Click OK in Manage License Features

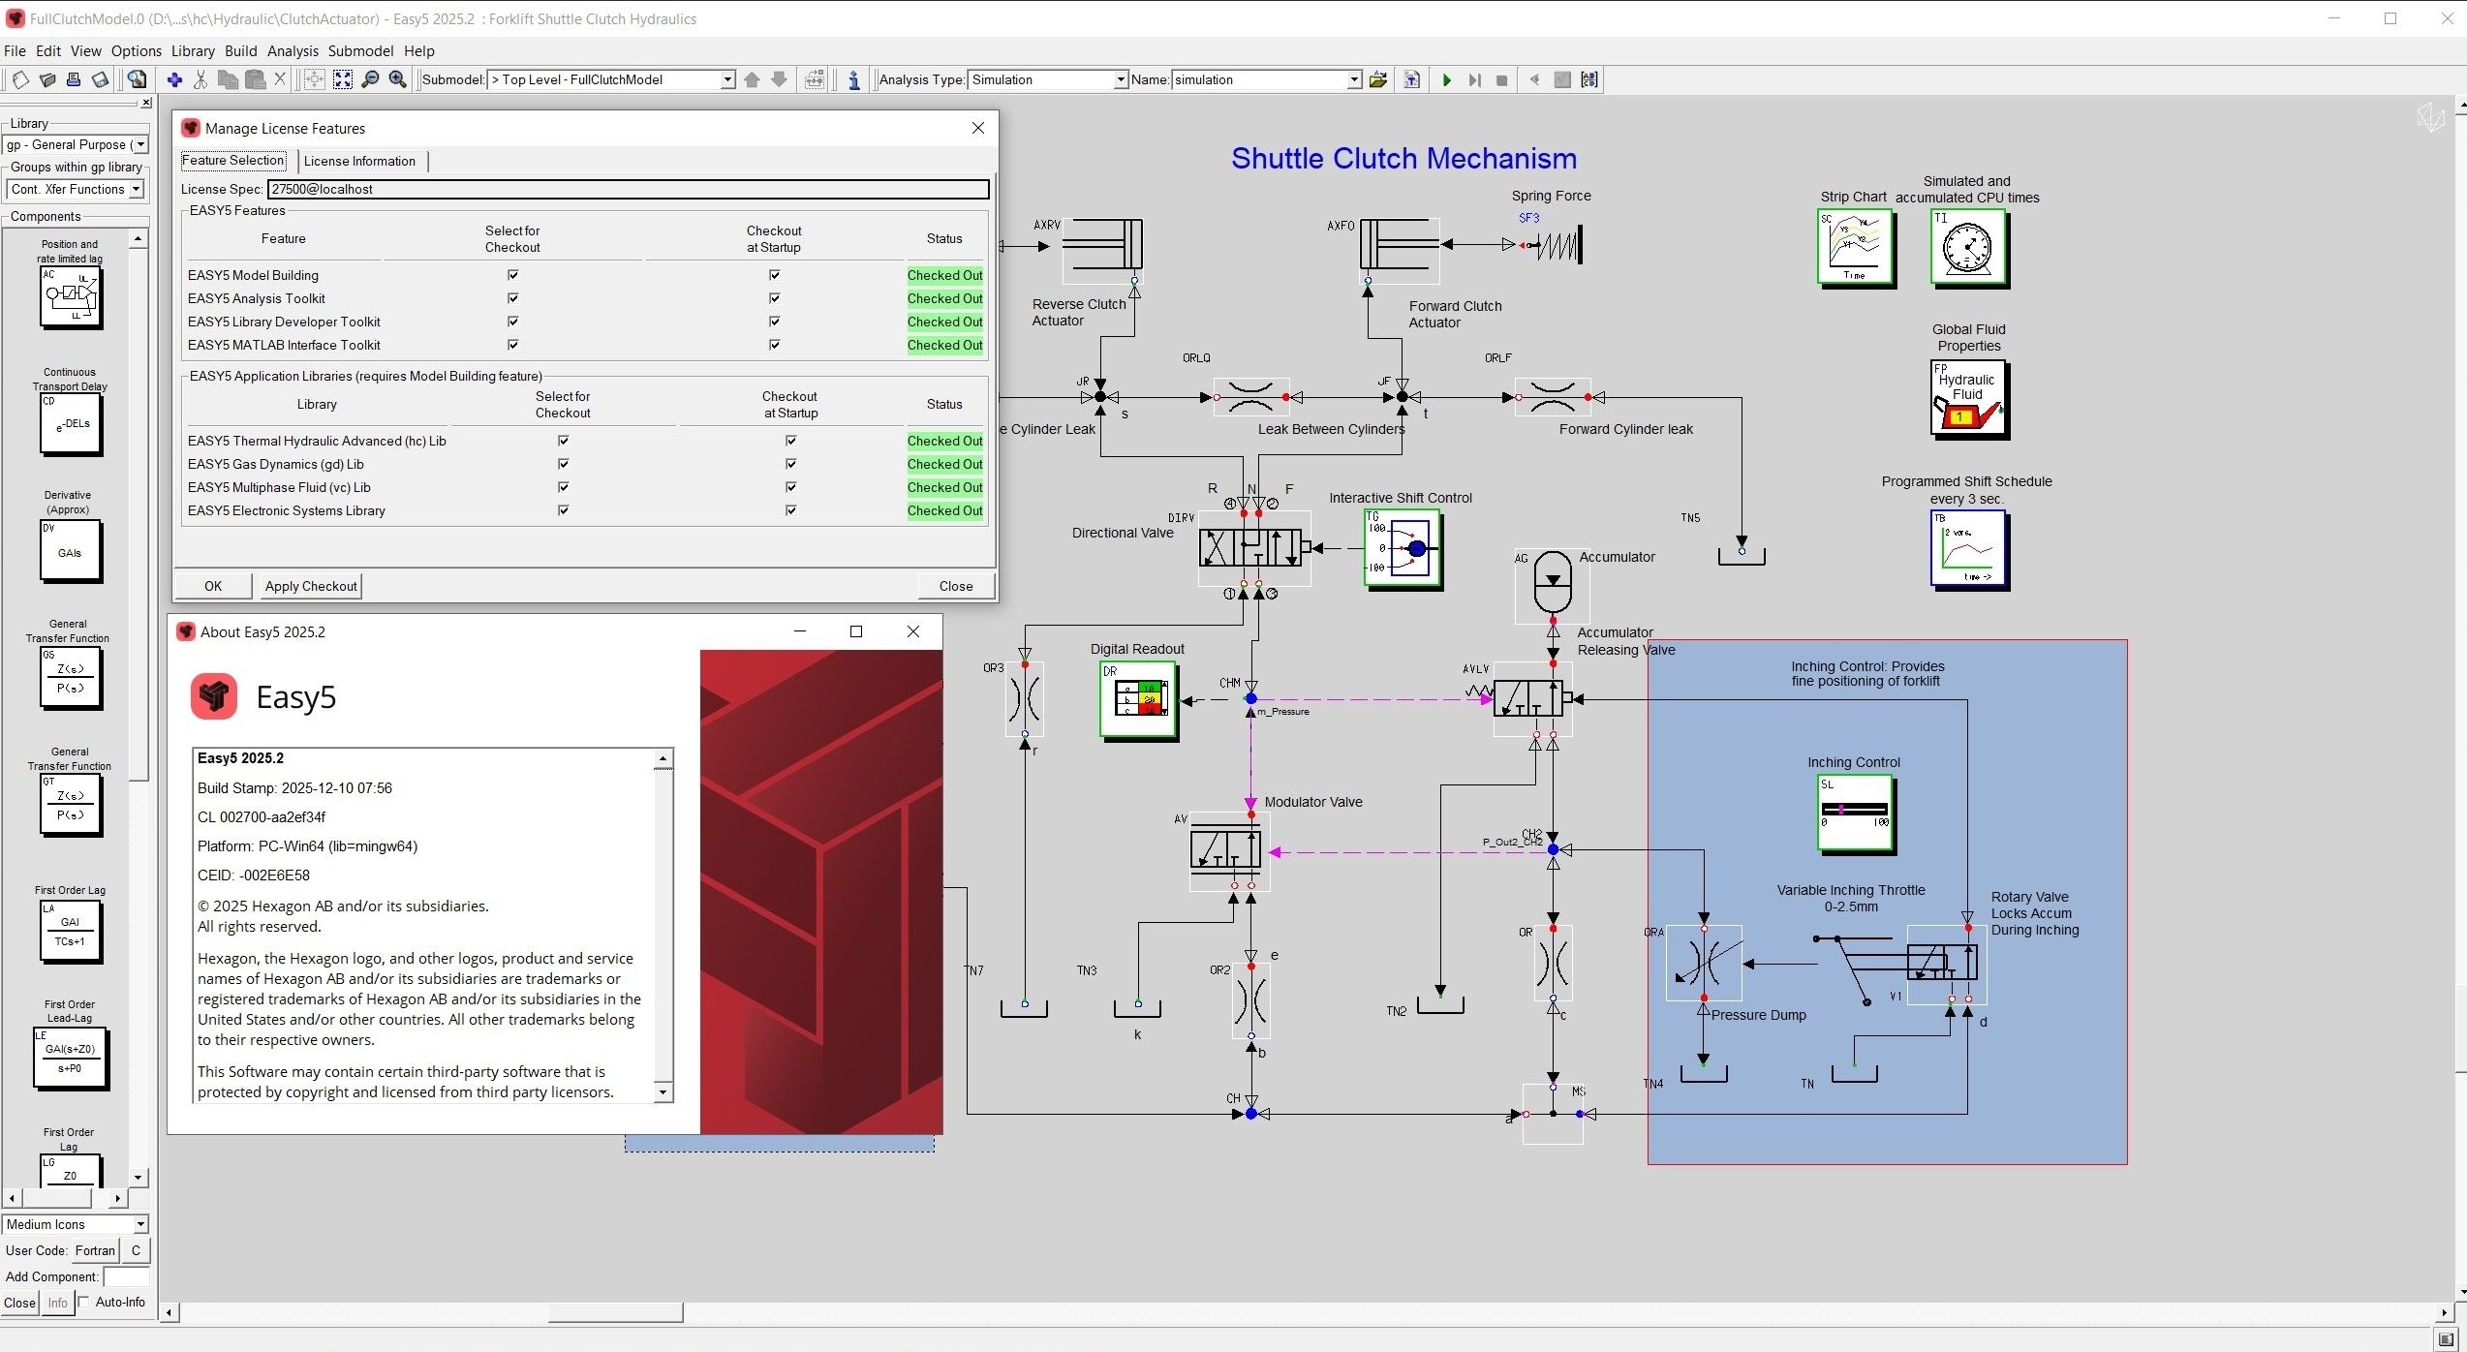(213, 586)
